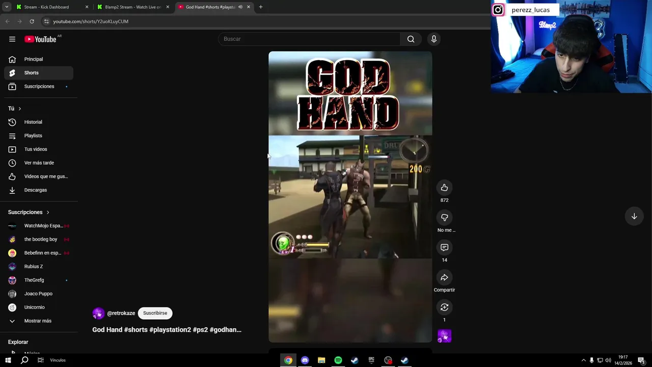Start voice search with microphone icon
Image resolution: width=652 pixels, height=367 pixels.
tap(434, 39)
